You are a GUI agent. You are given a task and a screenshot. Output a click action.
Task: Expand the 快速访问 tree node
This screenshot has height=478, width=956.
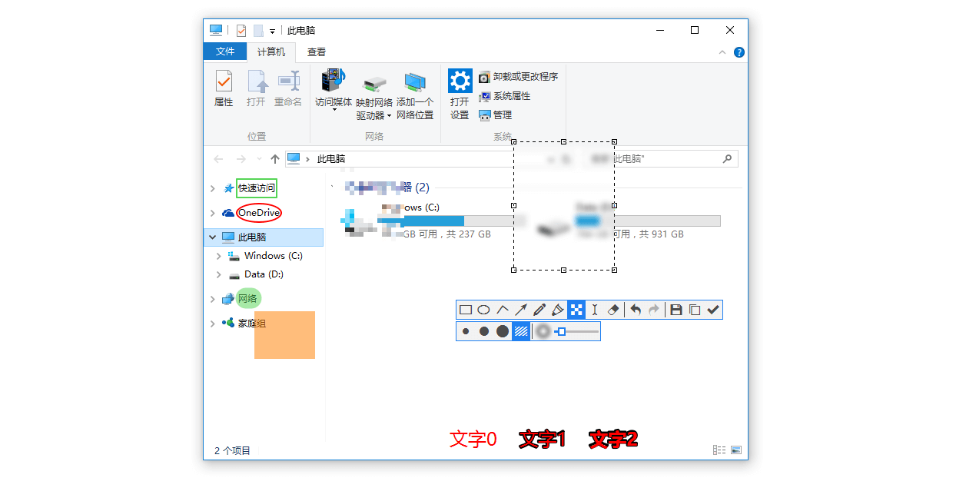213,188
